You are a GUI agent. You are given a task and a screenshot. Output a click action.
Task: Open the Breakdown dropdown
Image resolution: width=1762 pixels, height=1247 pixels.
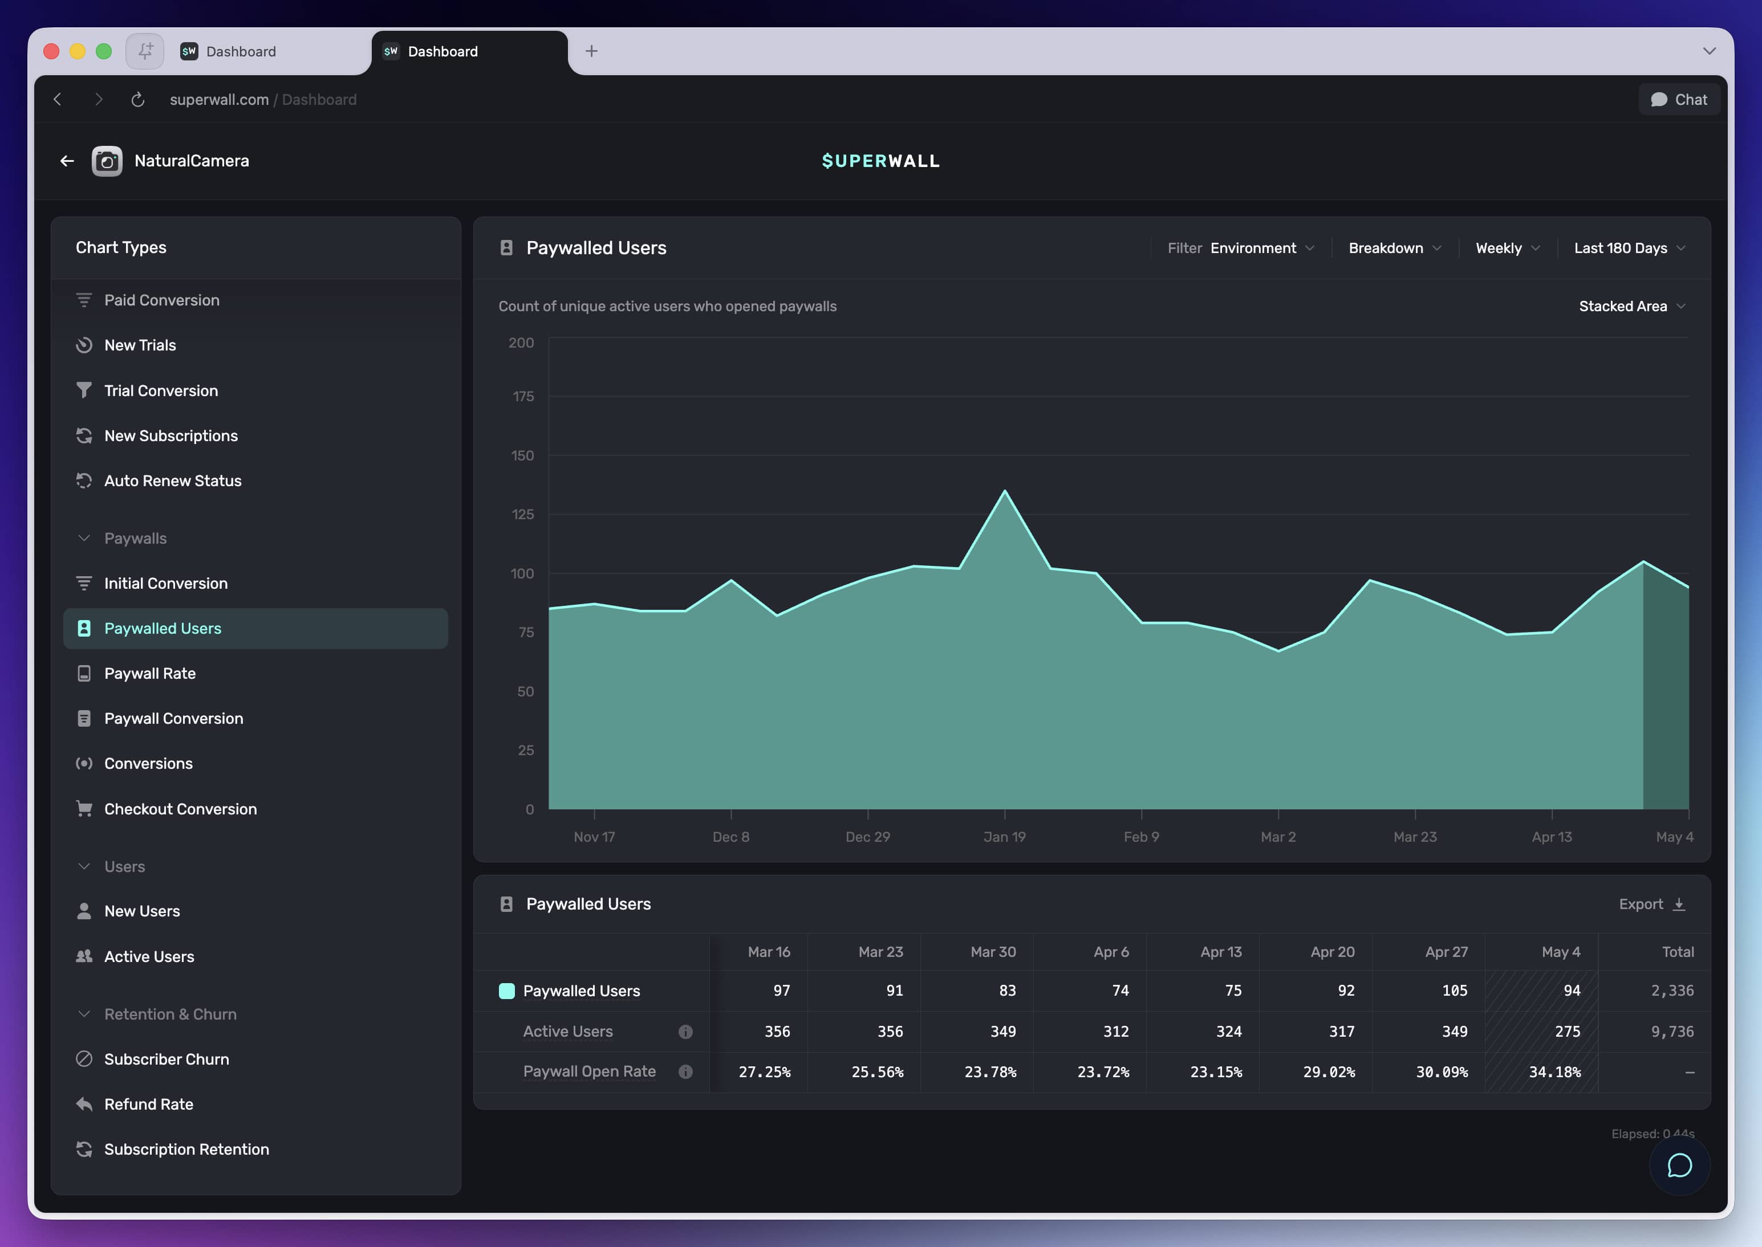1395,248
